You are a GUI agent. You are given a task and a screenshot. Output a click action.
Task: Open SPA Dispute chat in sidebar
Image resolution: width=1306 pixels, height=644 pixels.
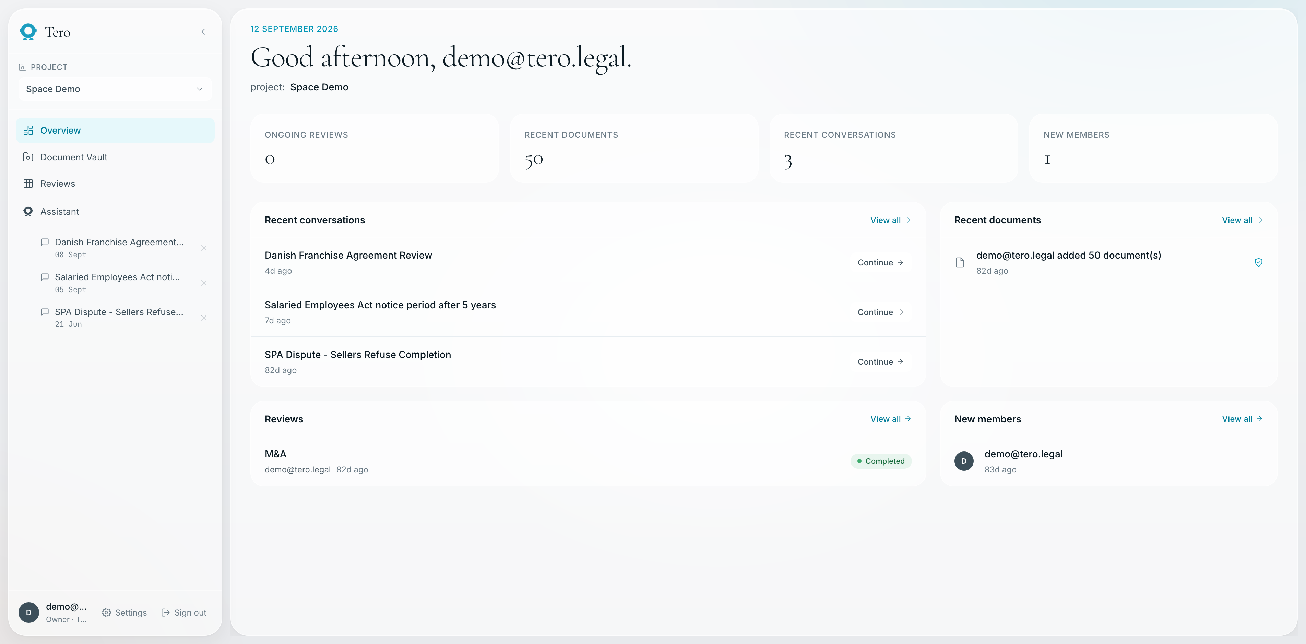coord(119,318)
